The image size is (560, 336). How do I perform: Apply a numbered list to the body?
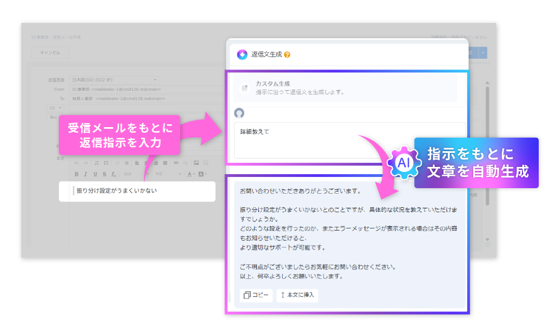(x=96, y=162)
